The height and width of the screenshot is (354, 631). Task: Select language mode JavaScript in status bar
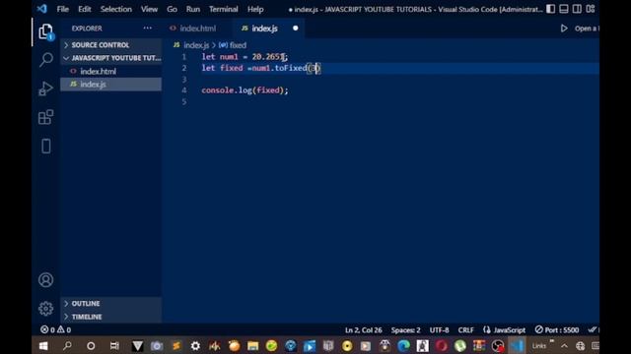coord(505,330)
